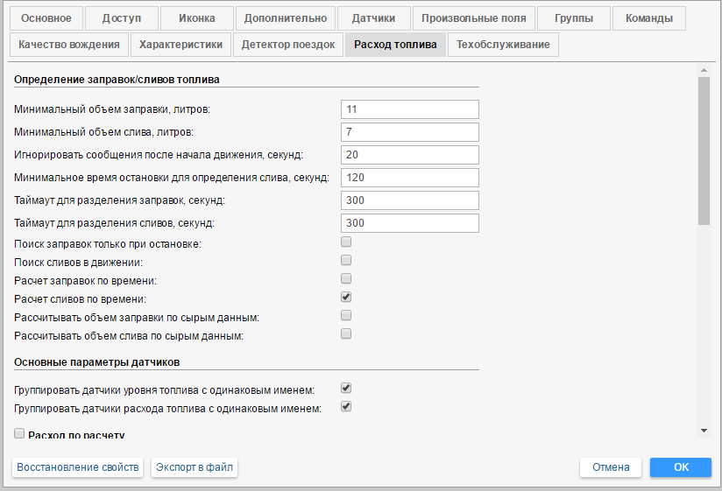Image resolution: width=722 pixels, height=491 pixels.
Task: Click the vertical scrollbar thumb
Action: [704, 151]
